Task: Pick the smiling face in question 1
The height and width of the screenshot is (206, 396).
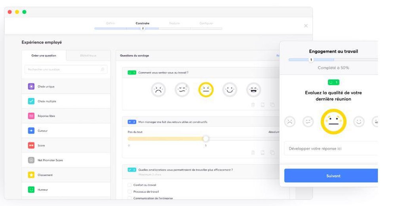Action: [x=230, y=90]
